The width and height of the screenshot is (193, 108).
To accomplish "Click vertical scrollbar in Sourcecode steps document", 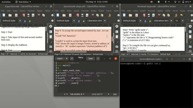I will (112, 39).
